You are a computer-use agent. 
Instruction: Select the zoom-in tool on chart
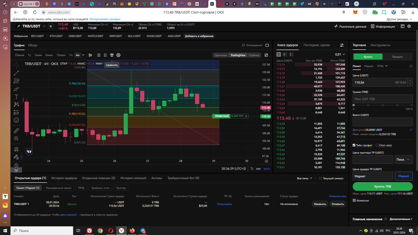(16, 139)
